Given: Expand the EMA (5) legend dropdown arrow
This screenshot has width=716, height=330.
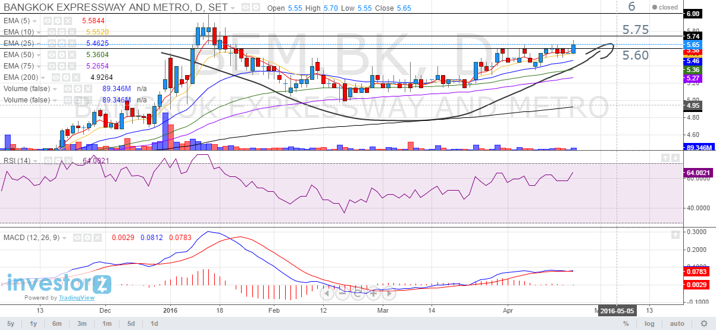Looking at the screenshot, I should coord(35,21).
